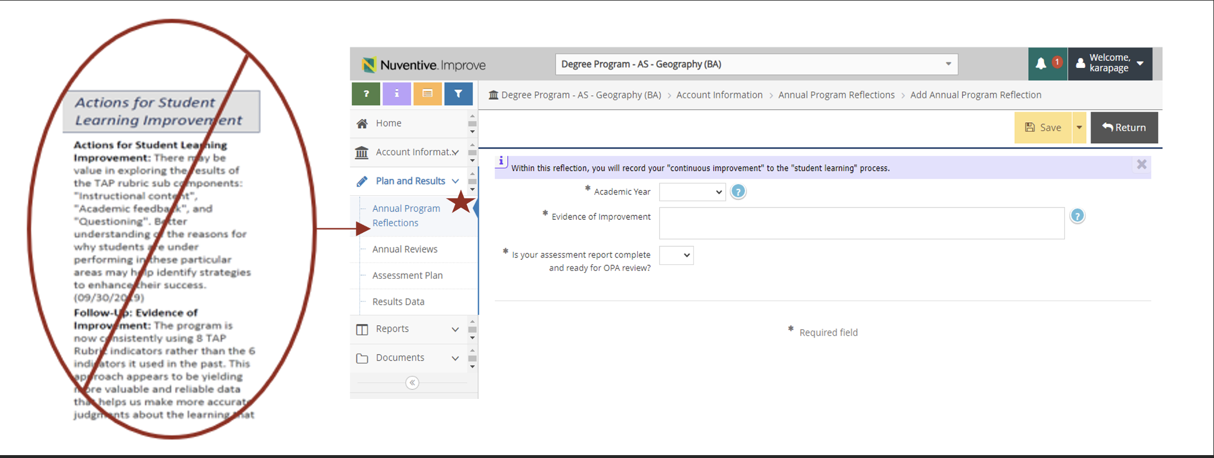The height and width of the screenshot is (458, 1214).
Task: Open the OPA review readiness dropdown
Action: click(676, 255)
